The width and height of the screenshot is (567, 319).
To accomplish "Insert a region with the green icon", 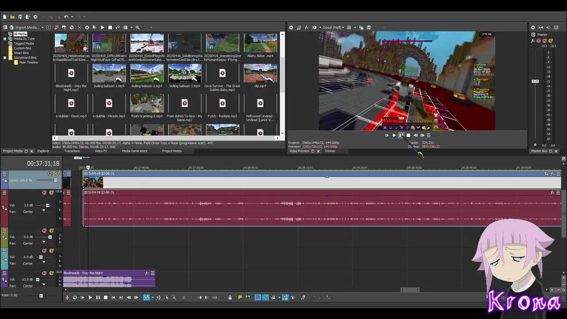I will coord(248,297).
